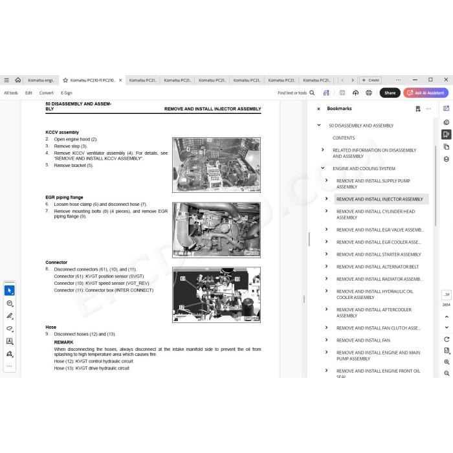Expand REMOVE AND INSTALL RADIATOR ASSEMBLY bookmark

(326, 278)
